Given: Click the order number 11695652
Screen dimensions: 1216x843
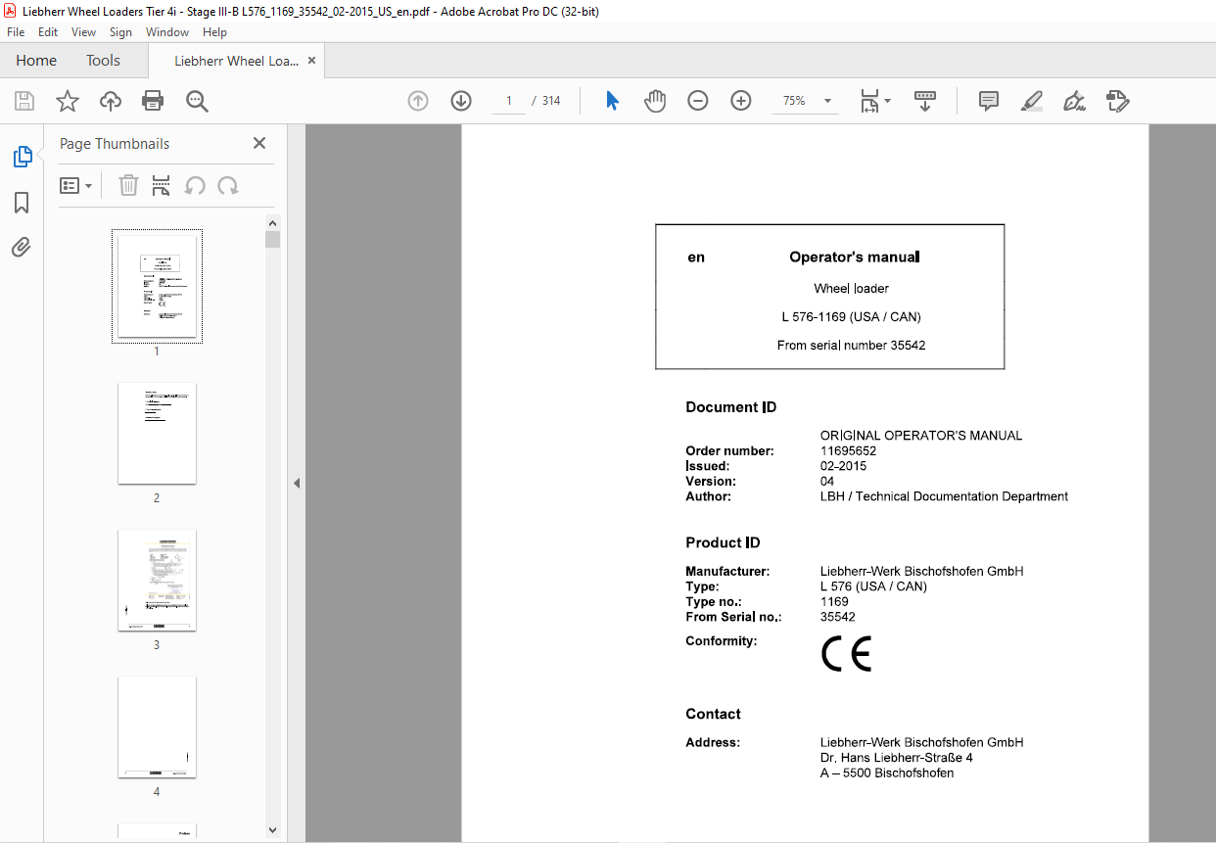Looking at the screenshot, I should (x=848, y=451).
